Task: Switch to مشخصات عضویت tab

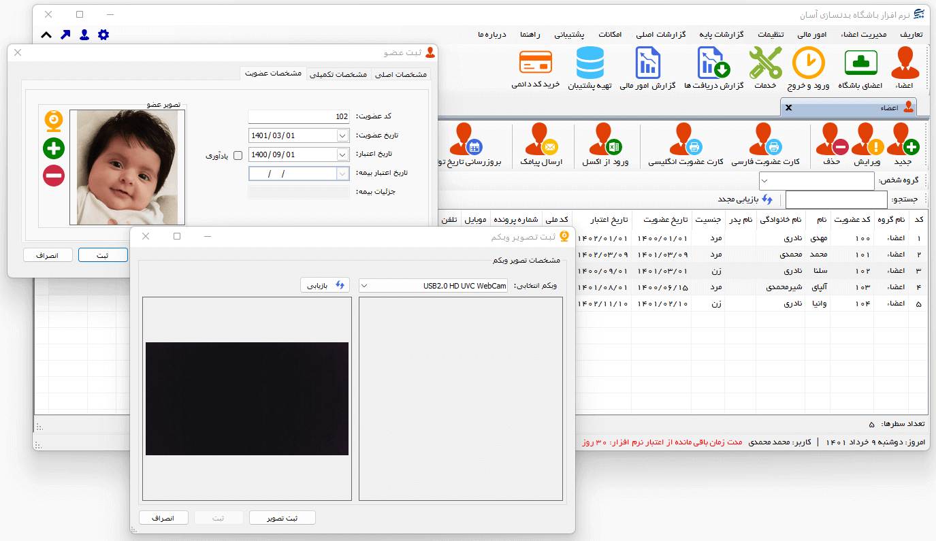Action: click(273, 73)
